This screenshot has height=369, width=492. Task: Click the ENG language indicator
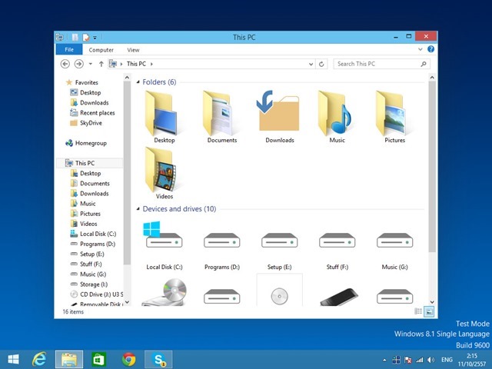[x=447, y=360]
